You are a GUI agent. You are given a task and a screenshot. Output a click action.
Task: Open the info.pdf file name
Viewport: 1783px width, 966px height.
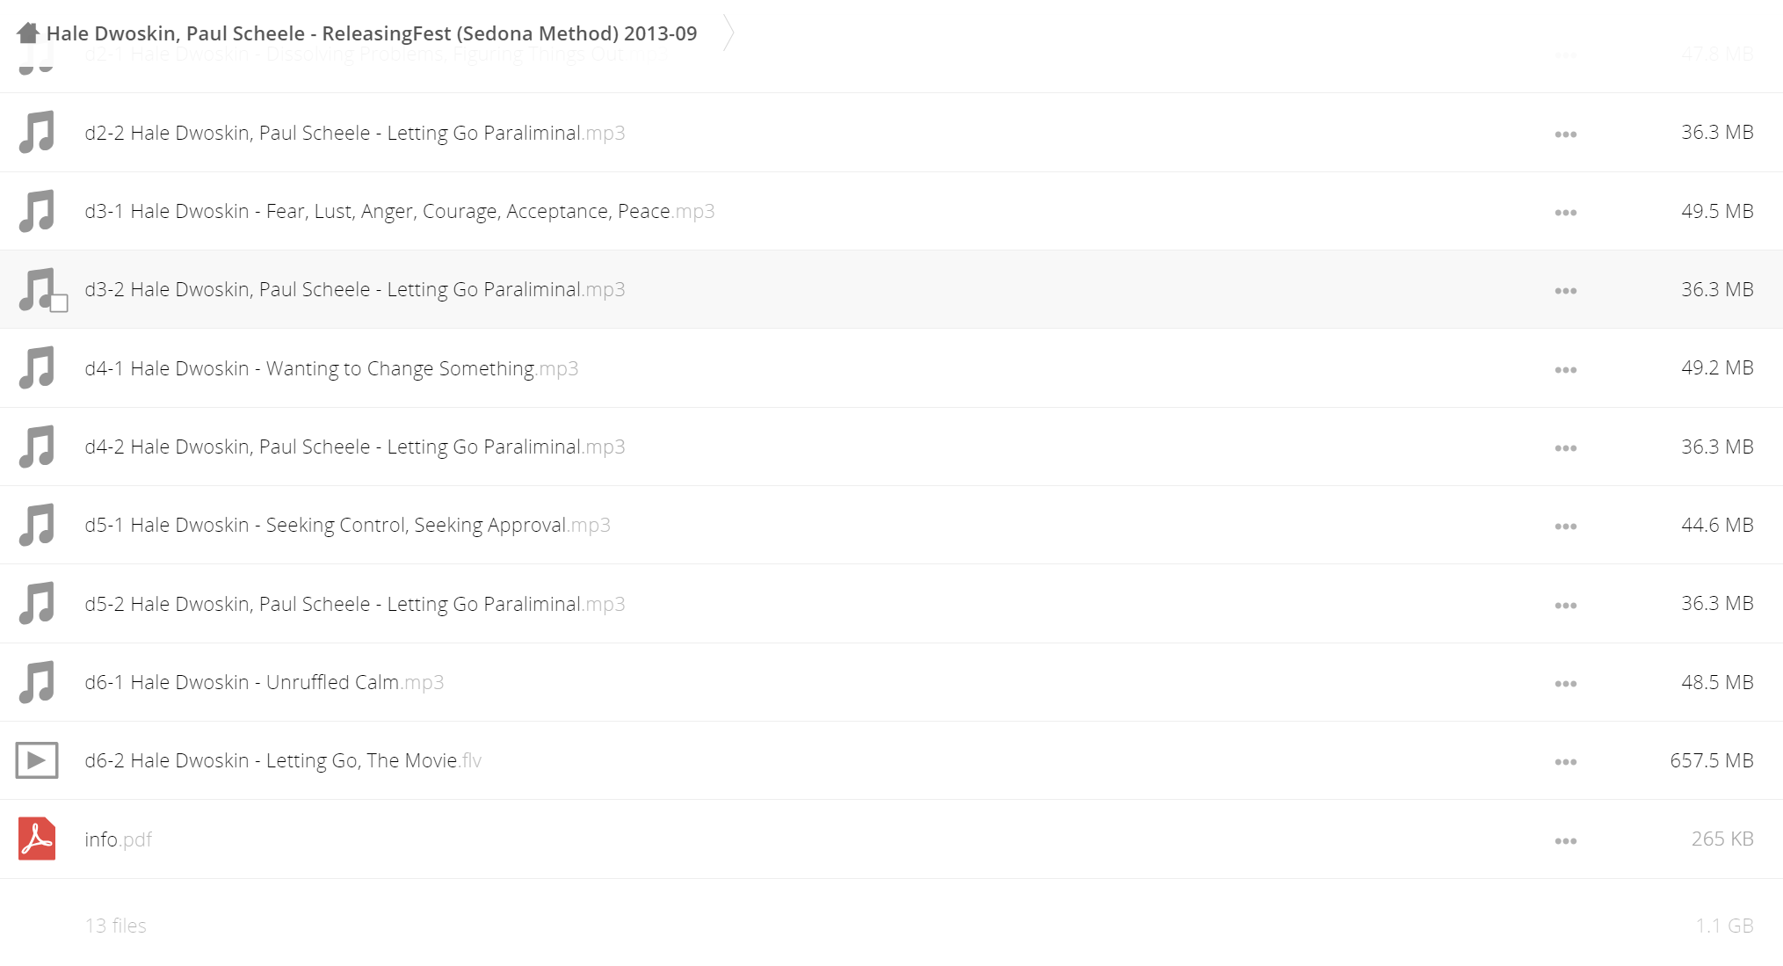(x=119, y=839)
